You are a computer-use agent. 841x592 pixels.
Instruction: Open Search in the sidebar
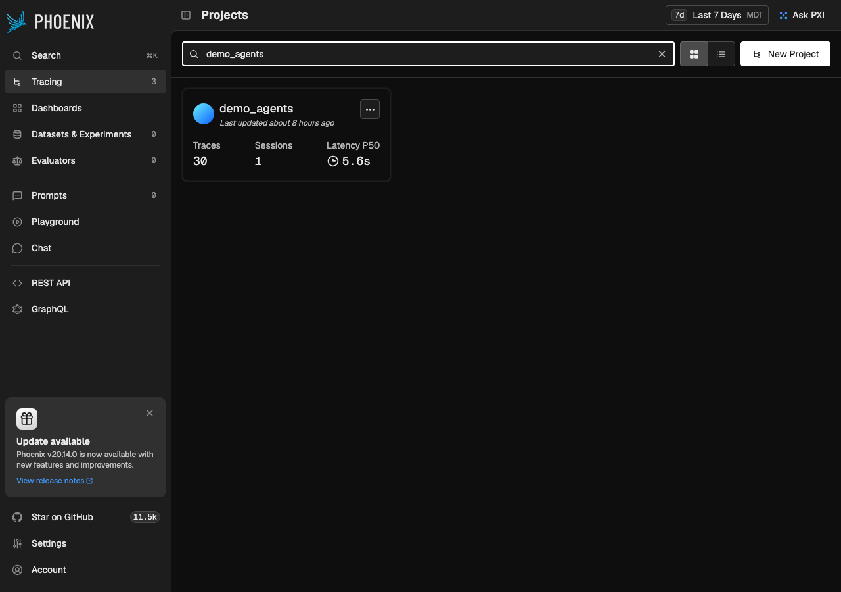(85, 55)
